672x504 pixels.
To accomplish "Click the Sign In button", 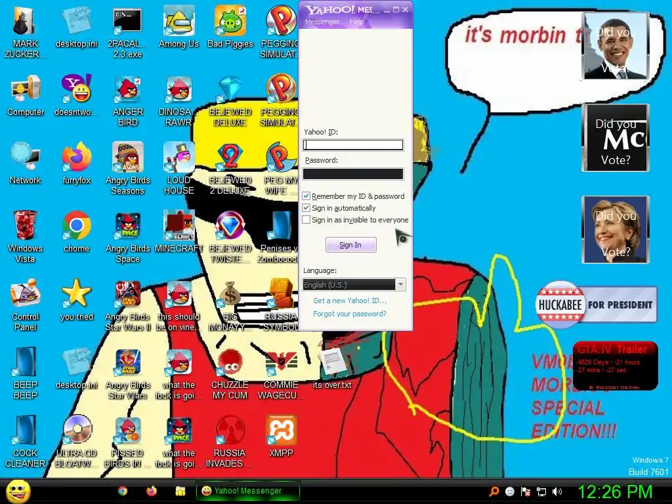I will [351, 245].
